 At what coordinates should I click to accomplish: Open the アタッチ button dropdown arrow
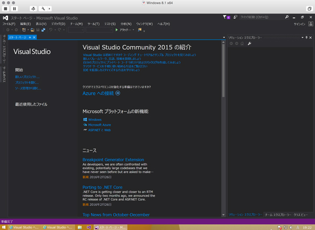tap(133, 30)
